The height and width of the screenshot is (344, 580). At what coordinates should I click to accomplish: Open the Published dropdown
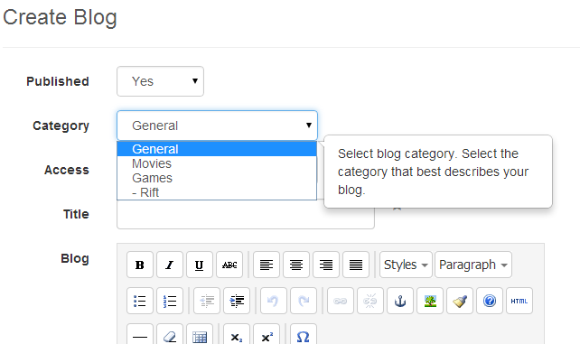tap(160, 81)
